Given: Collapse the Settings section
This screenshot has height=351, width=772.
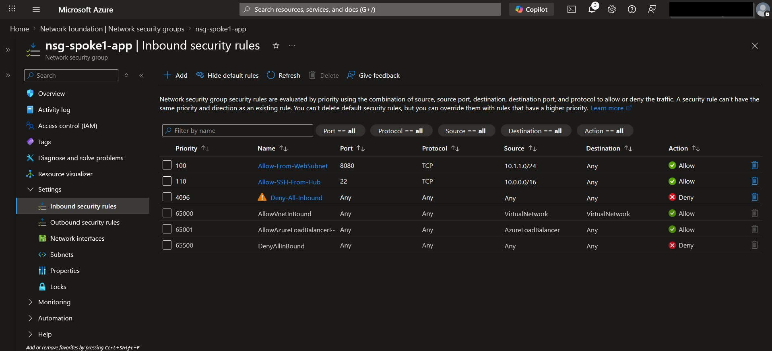Looking at the screenshot, I should pyautogui.click(x=30, y=189).
